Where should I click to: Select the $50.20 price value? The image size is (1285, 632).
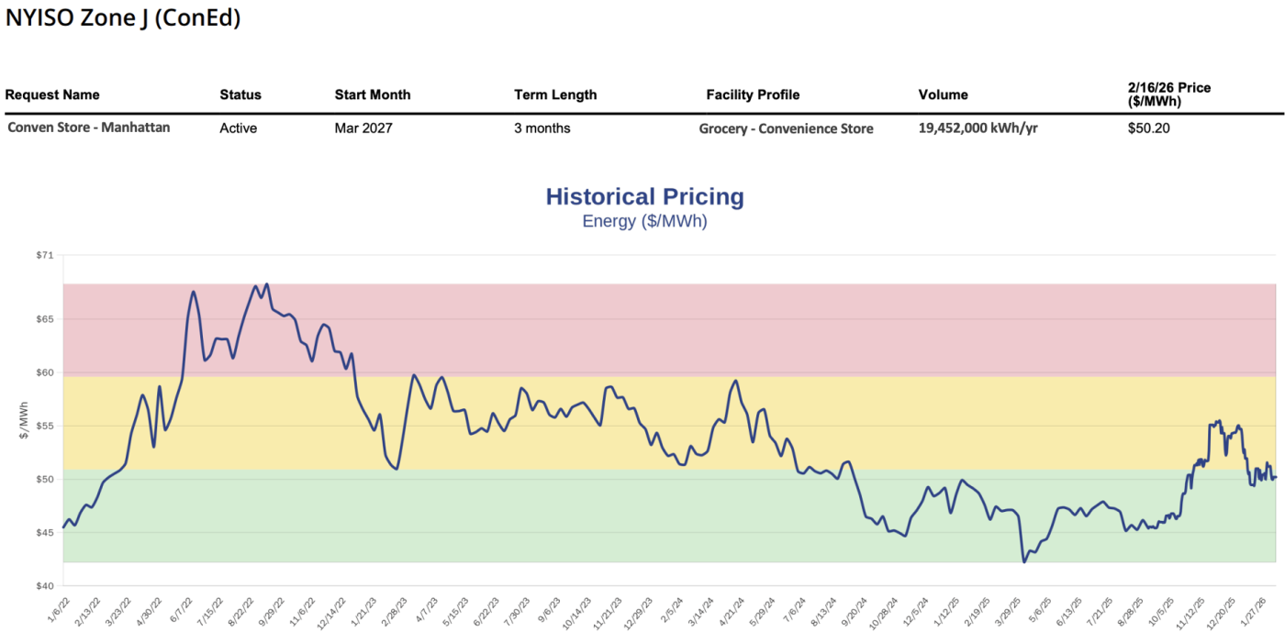pos(1148,128)
